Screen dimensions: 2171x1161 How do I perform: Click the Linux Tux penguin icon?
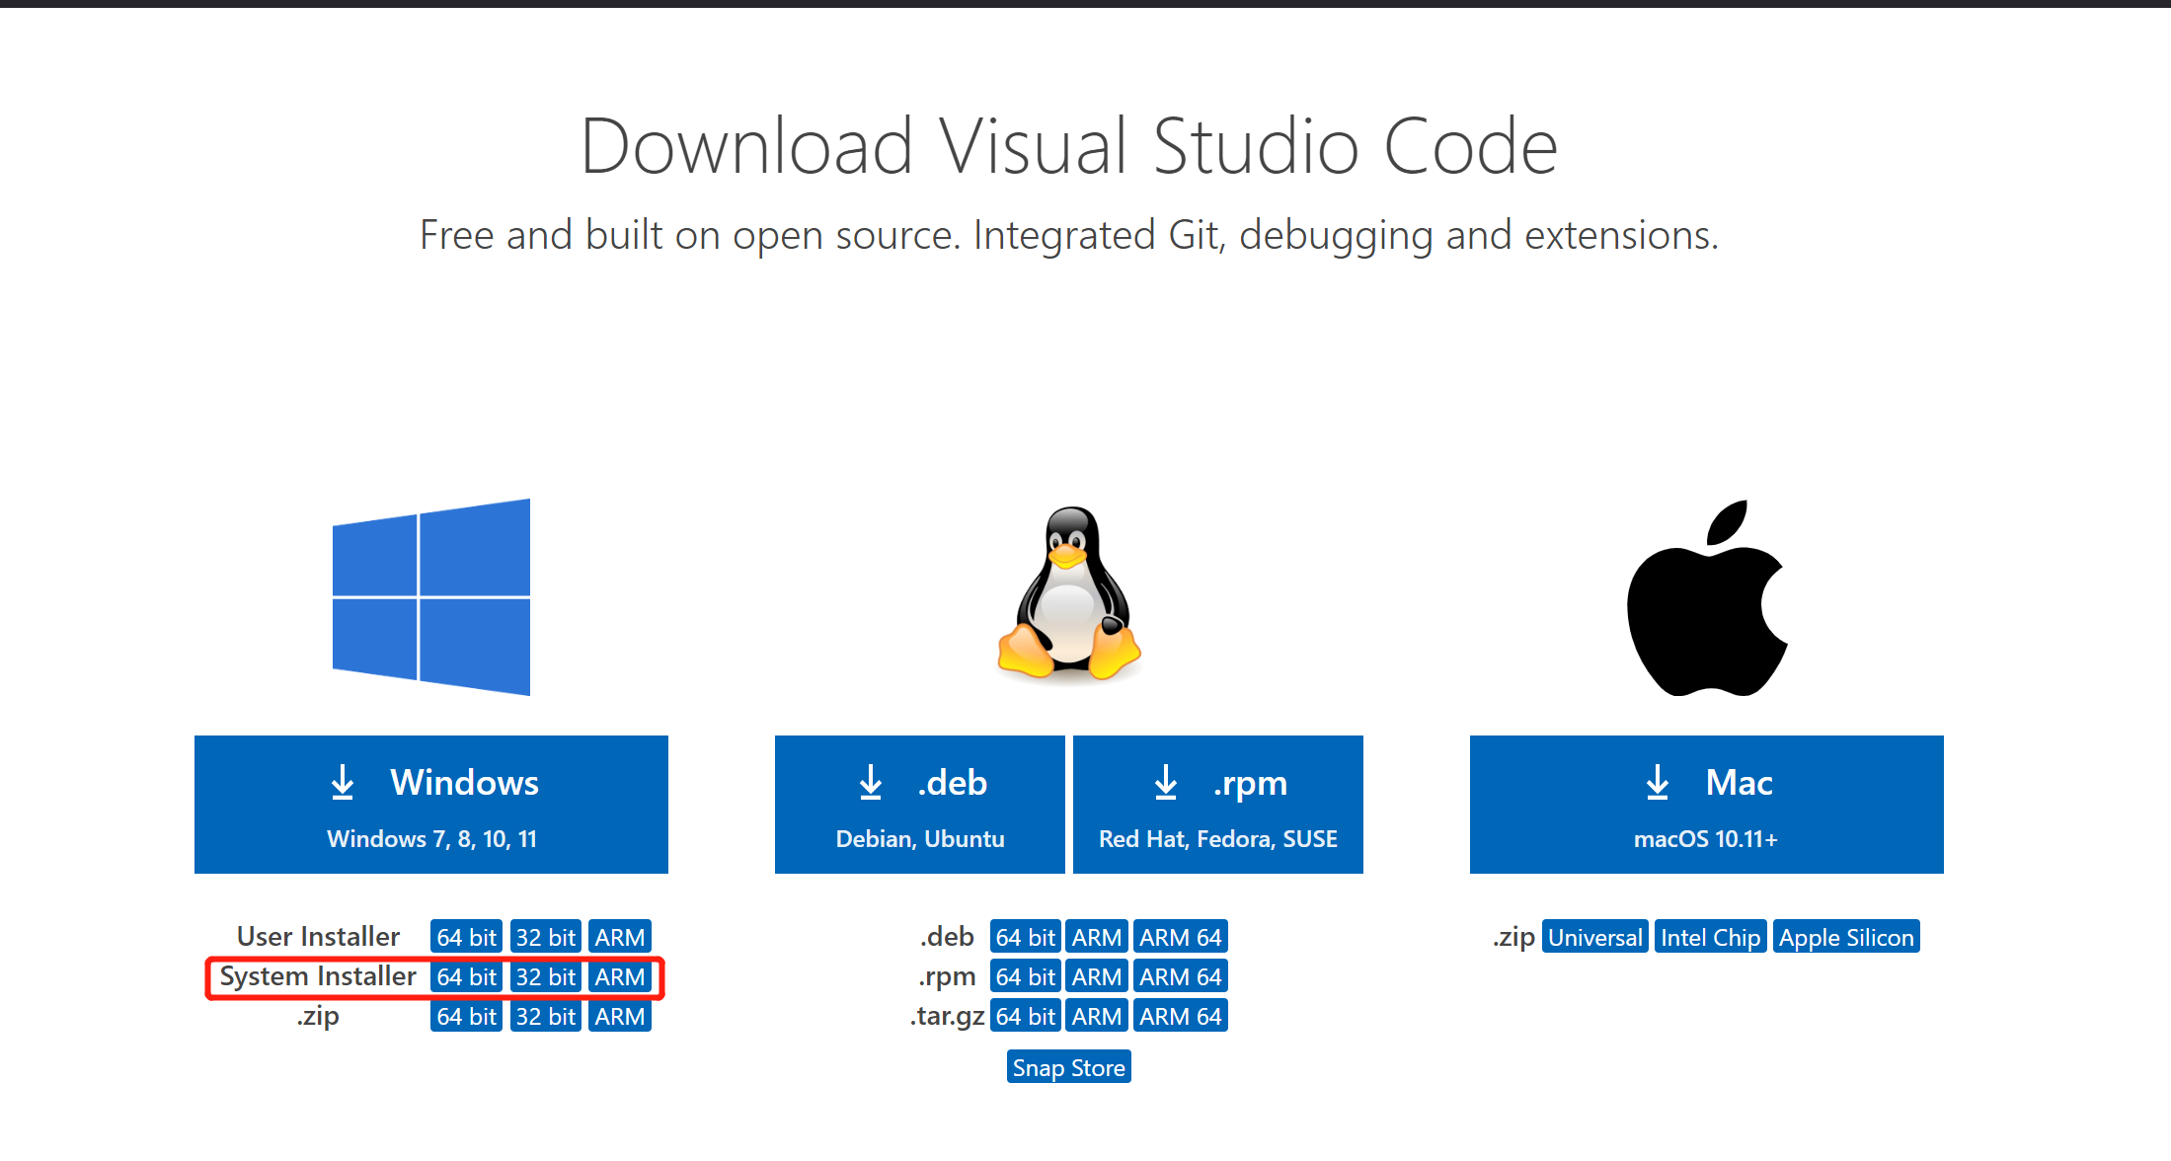tap(1069, 594)
